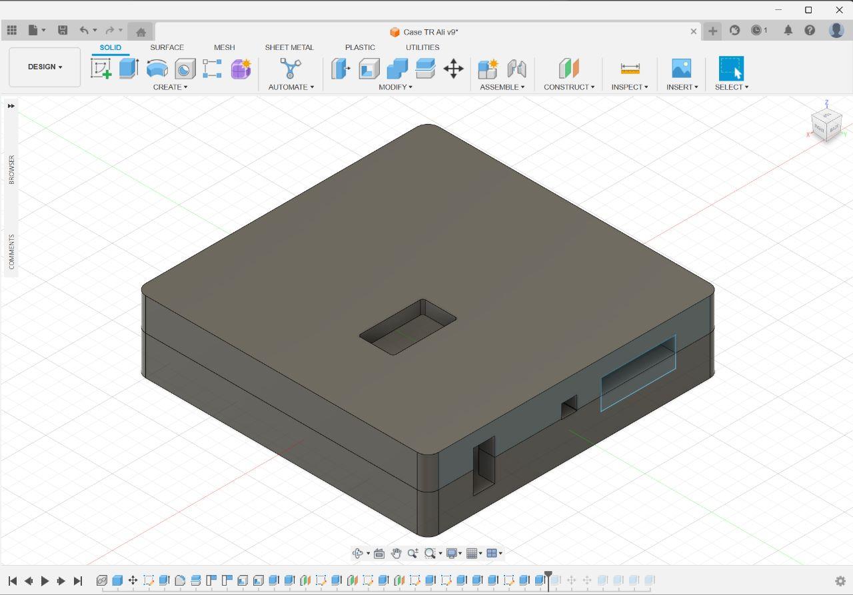Expand the INSERT menu

(x=682, y=87)
